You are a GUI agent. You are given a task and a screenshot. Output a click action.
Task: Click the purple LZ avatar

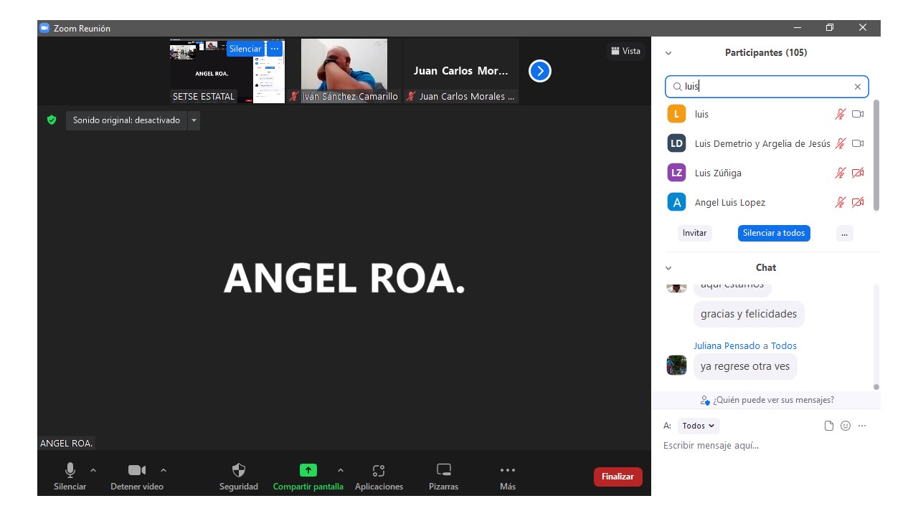676,173
